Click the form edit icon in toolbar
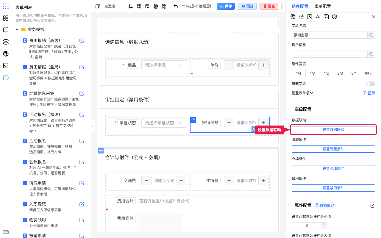Viewport: 381px width, 238px height. (147, 6)
